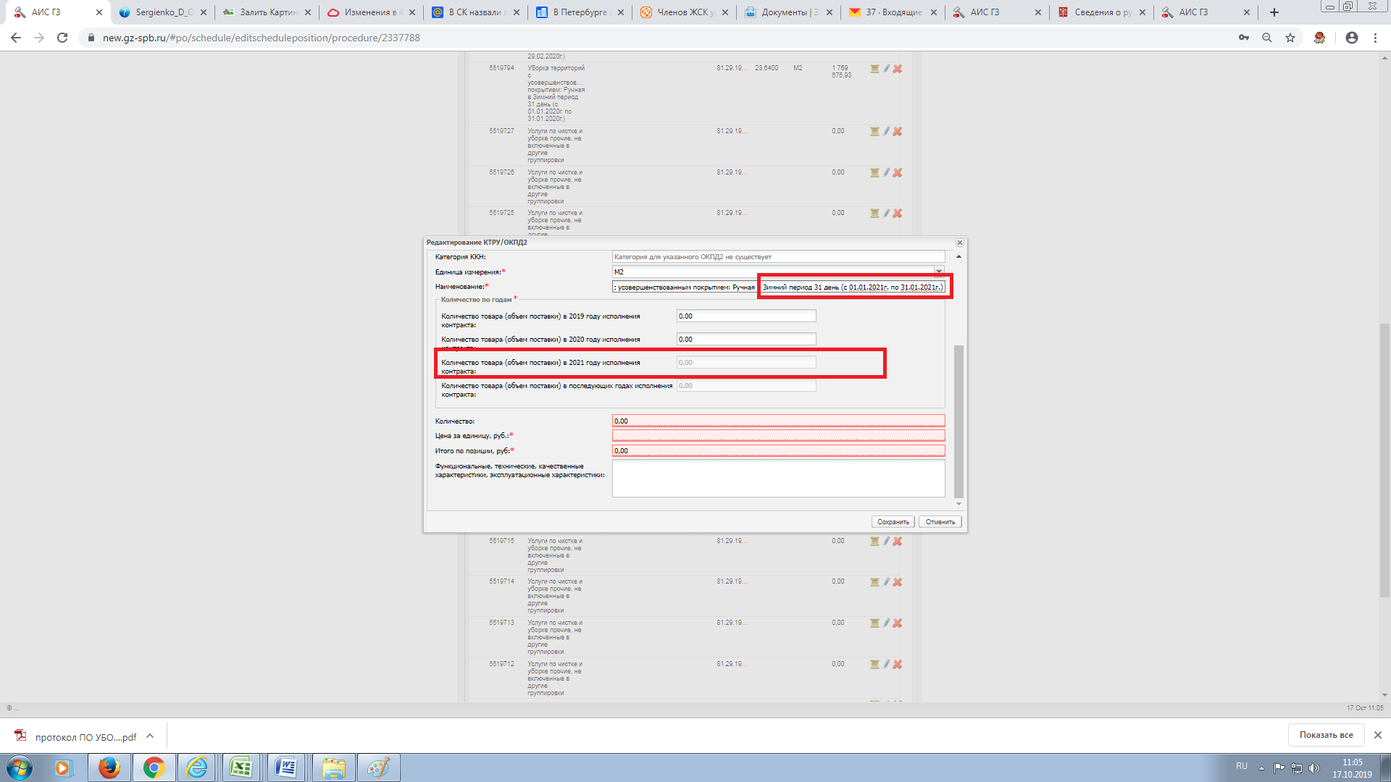
Task: Click the Функциональные характеристики text area
Action: click(x=778, y=479)
